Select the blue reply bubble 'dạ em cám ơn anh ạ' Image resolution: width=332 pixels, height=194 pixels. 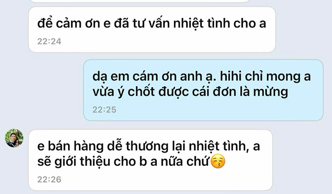point(203,90)
